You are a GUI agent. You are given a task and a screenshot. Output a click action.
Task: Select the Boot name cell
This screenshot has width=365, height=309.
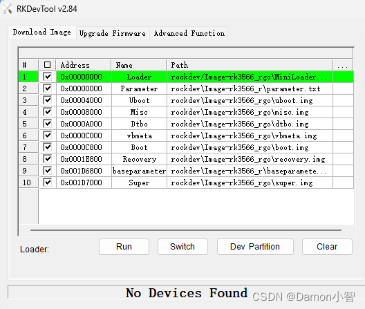[x=139, y=147]
